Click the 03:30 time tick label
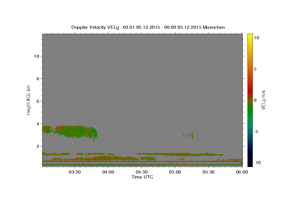This screenshot has width=300, height=200. coord(74,172)
